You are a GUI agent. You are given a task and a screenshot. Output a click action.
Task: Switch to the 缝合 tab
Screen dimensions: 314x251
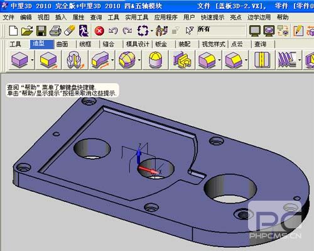coord(108,44)
